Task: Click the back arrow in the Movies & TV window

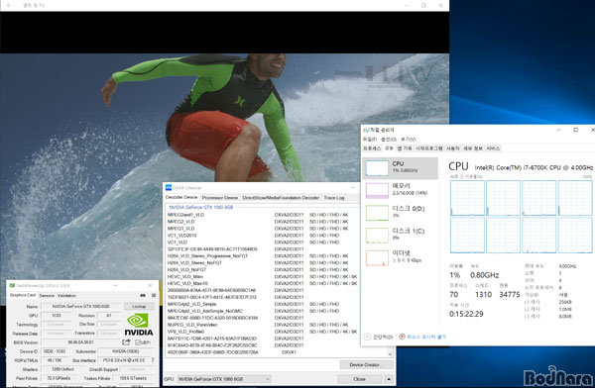Action: pyautogui.click(x=9, y=5)
